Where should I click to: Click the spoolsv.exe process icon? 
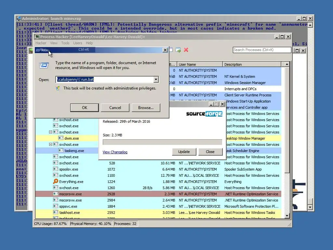click(55, 169)
